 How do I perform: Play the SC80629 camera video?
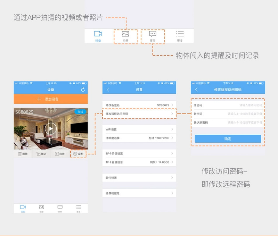51,128
